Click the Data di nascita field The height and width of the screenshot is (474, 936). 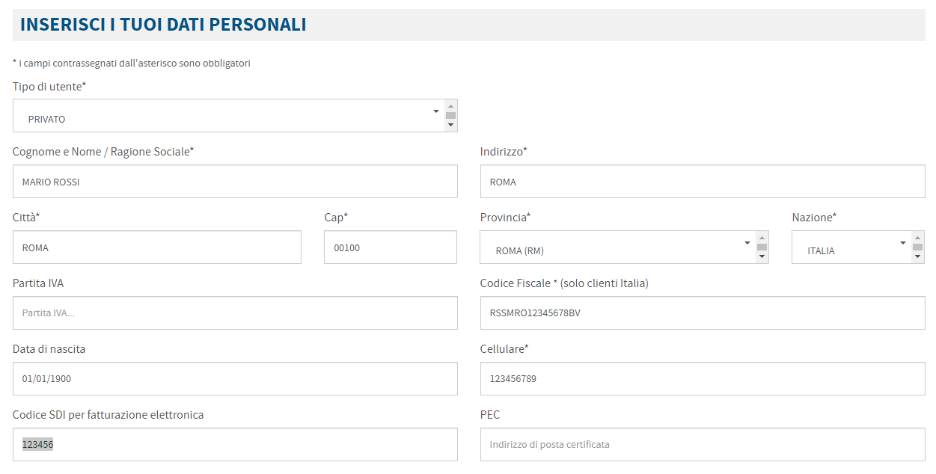tap(235, 379)
